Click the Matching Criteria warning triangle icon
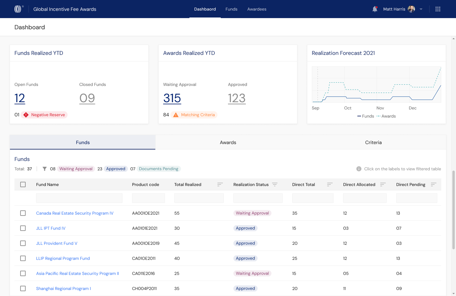 176,115
